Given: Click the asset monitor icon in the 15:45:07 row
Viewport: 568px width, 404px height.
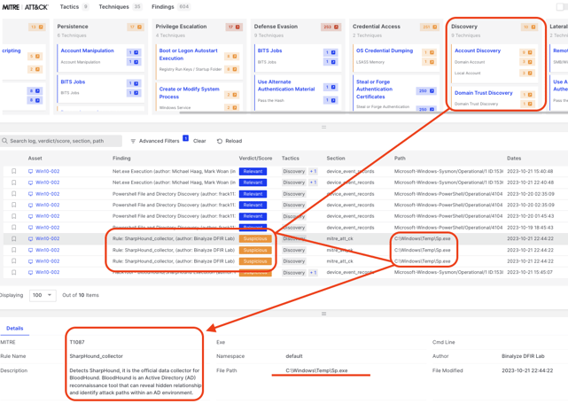Looking at the screenshot, I should coord(30,273).
